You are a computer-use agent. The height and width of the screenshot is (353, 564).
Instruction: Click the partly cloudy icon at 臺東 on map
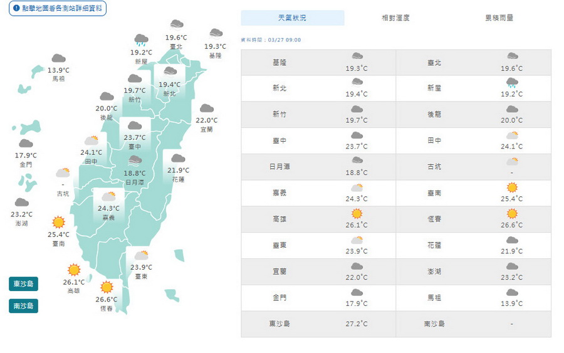click(x=141, y=255)
